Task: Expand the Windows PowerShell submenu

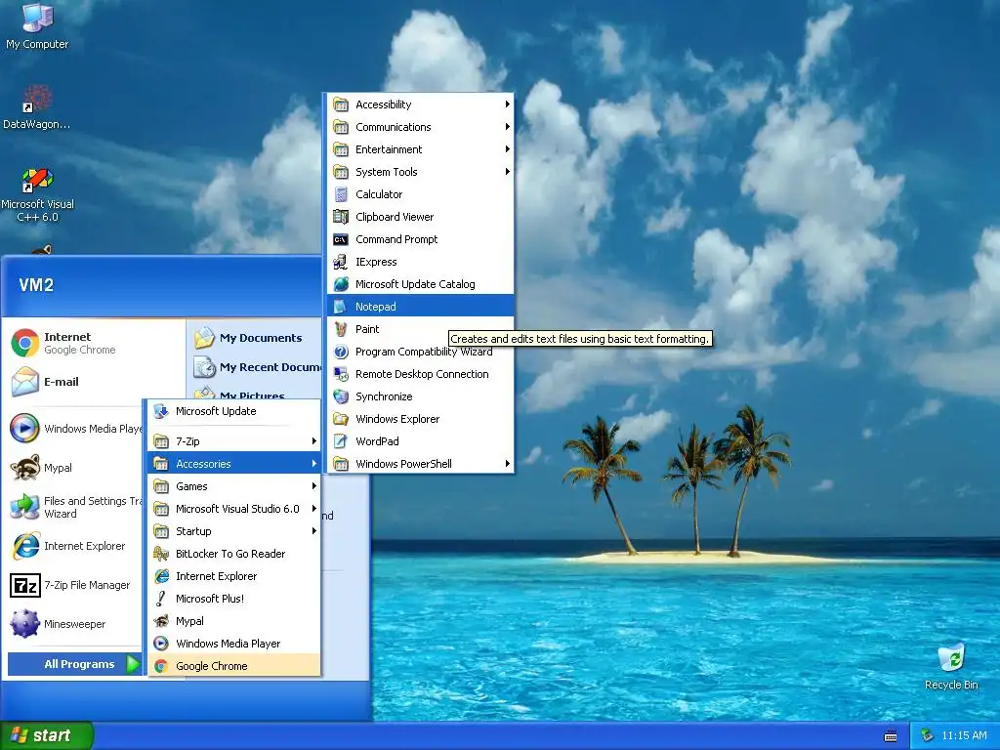Action: click(420, 464)
